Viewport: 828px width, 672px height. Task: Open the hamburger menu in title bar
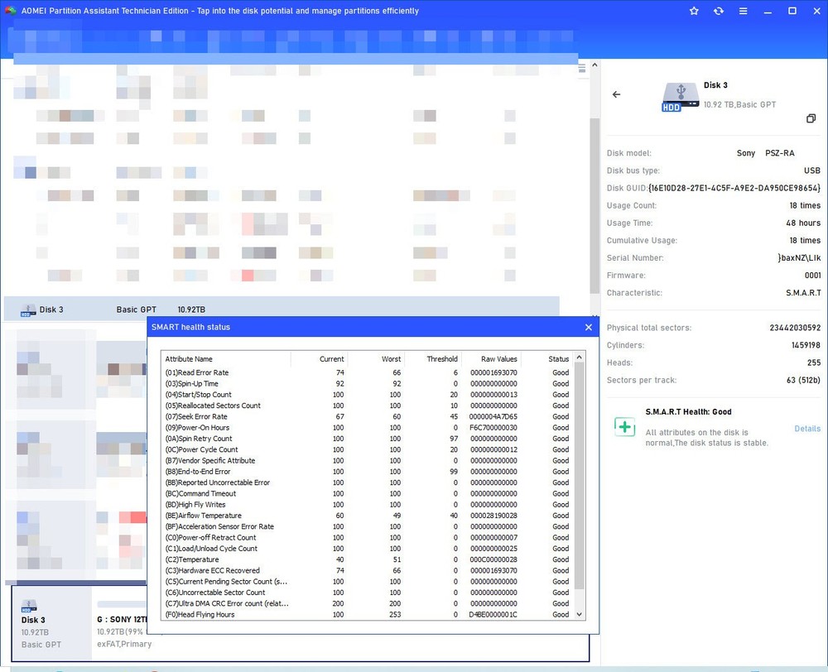(743, 12)
